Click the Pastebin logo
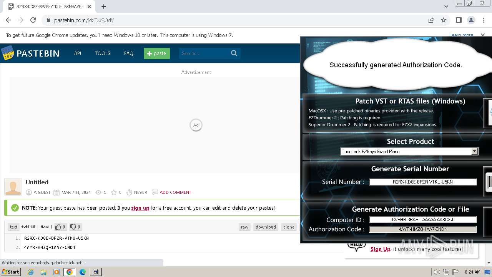Screen dimensions: 492x277 (x=30, y=53)
